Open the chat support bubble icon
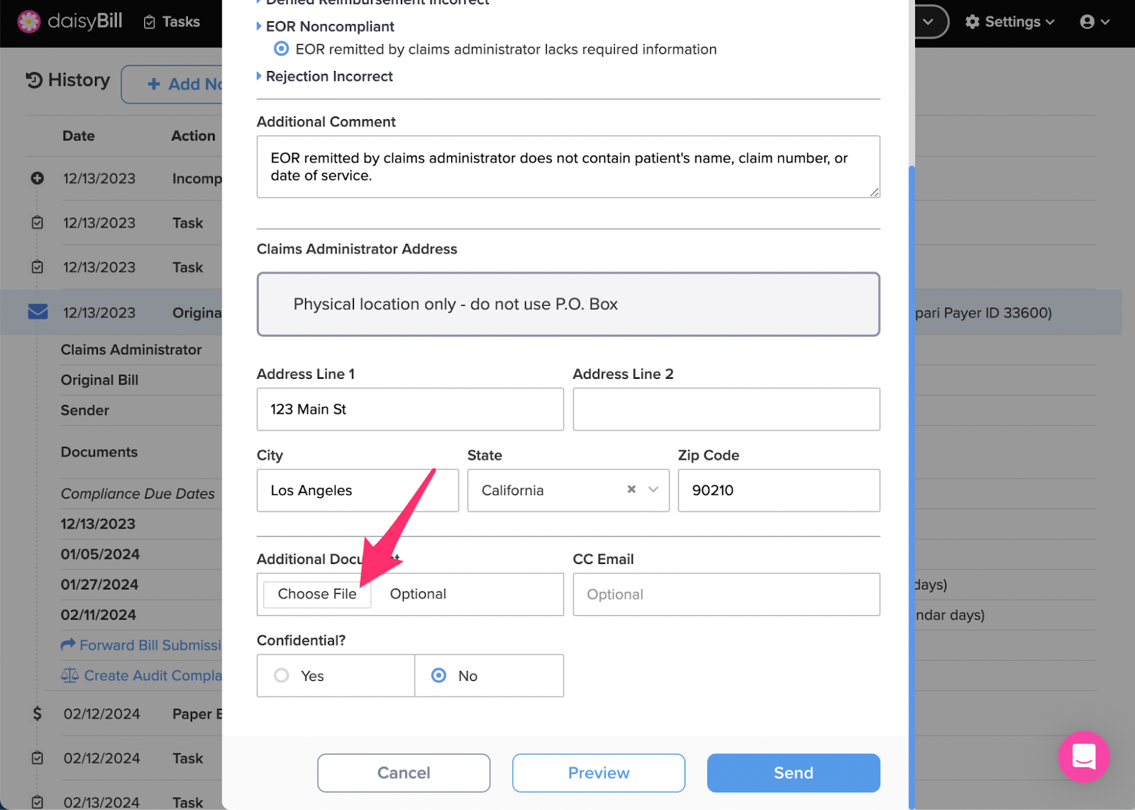 [1084, 757]
